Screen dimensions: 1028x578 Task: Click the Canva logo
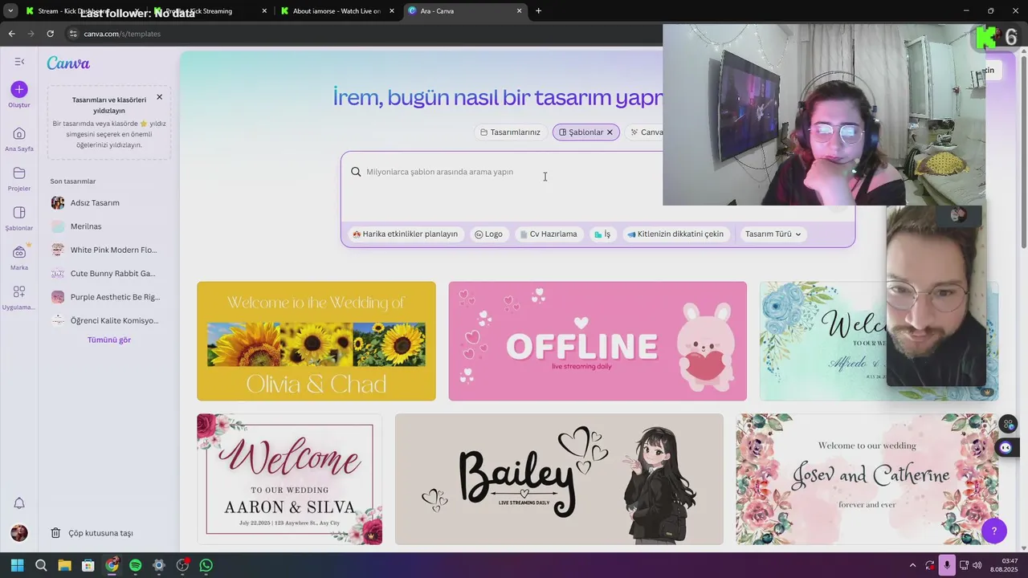click(x=68, y=63)
